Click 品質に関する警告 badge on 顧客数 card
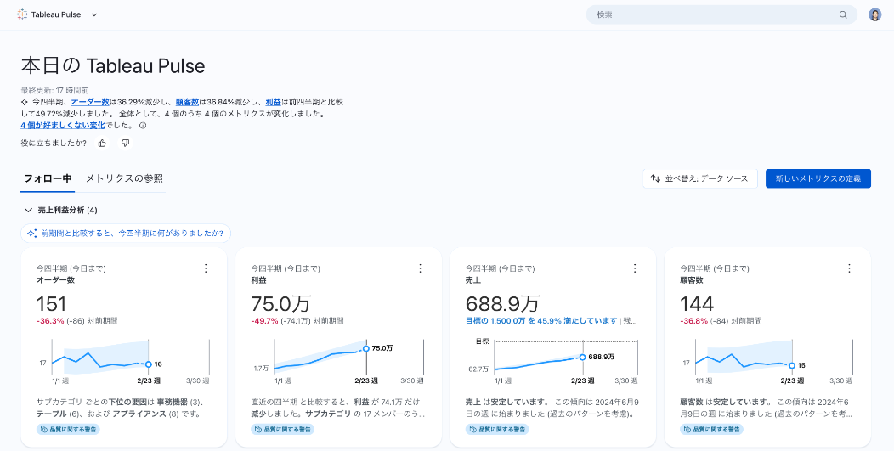 tap(711, 429)
